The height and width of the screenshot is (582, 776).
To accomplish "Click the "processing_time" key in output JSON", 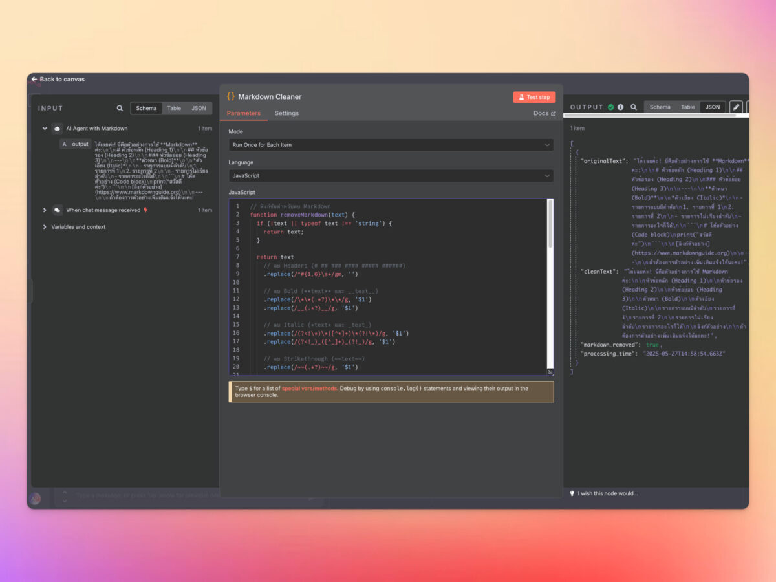I will point(609,354).
